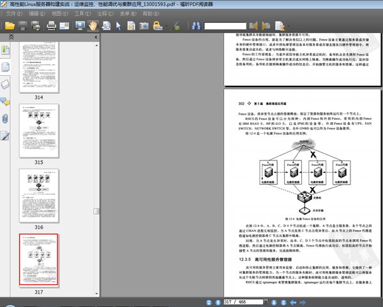The image size is (383, 307).
Task: Click the Next View forward arrow
Action: [303, 303]
